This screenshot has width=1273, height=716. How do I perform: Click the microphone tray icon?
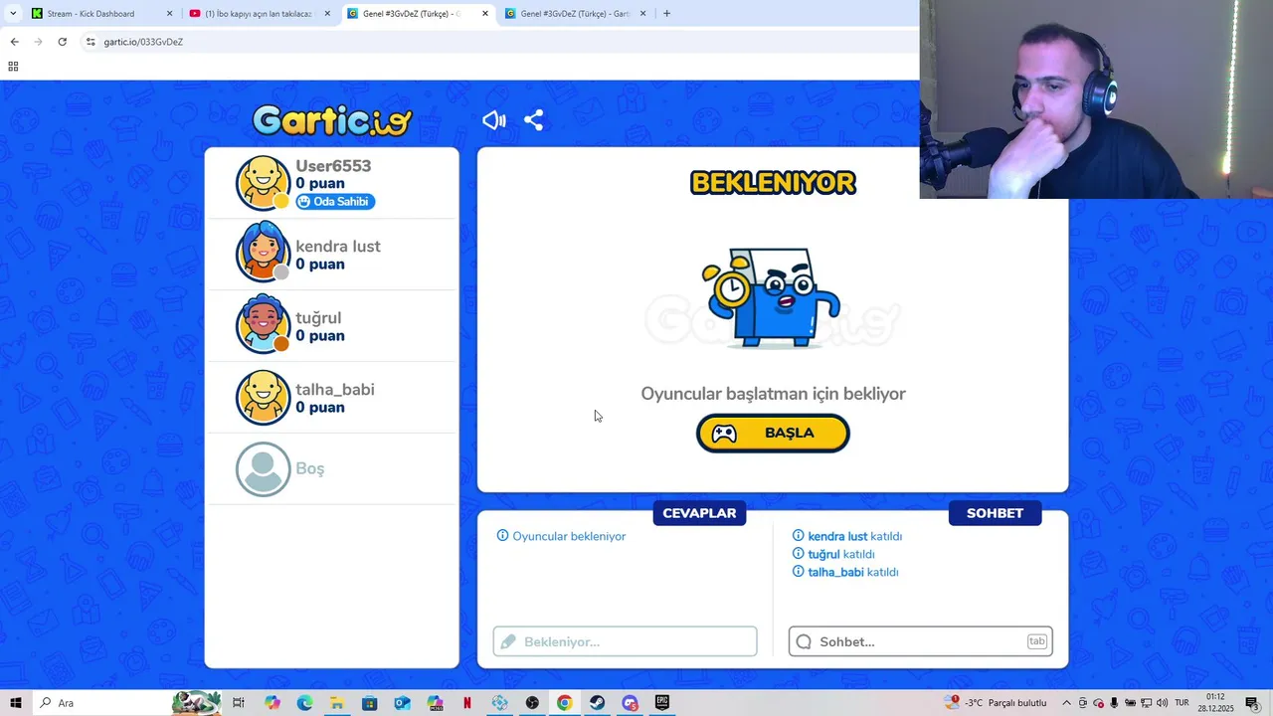[x=1115, y=703]
